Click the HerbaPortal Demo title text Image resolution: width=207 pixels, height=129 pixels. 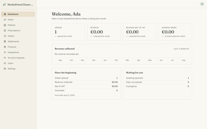point(20,5)
